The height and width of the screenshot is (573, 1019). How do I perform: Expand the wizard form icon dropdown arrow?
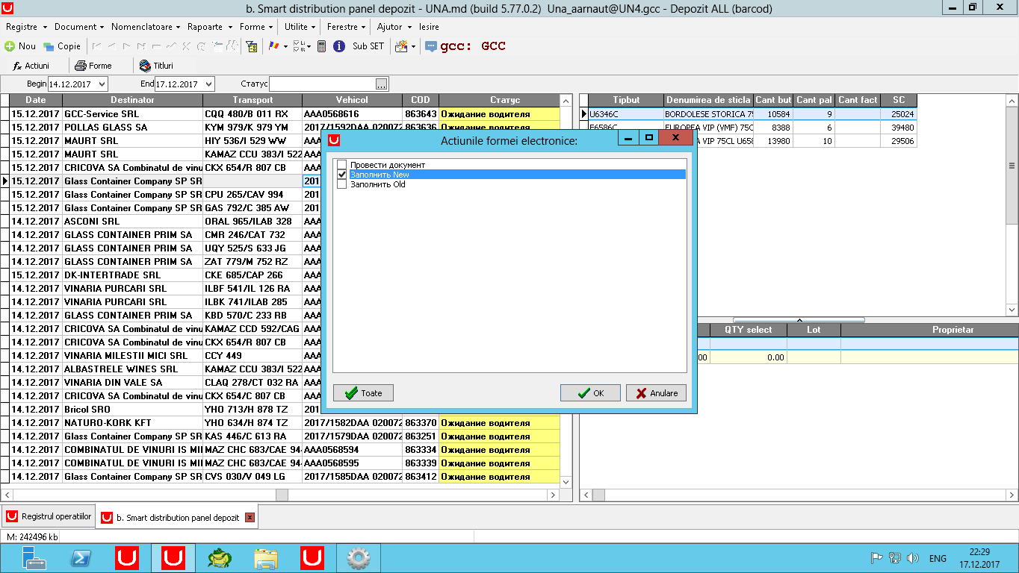[x=413, y=46]
